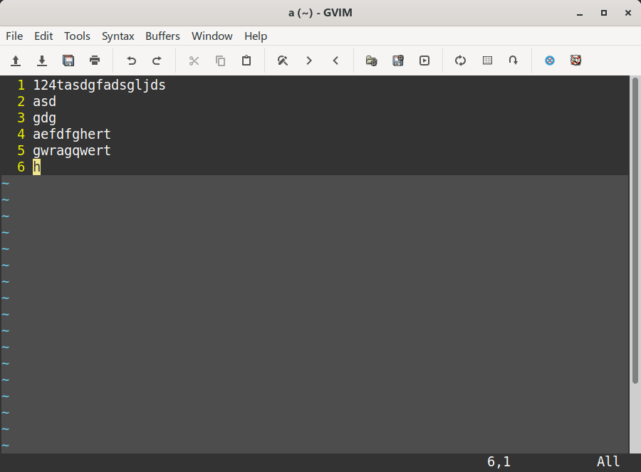641x472 pixels.
Task: Click the text 'gwragqwert' on line 5
Action: pyautogui.click(x=72, y=151)
